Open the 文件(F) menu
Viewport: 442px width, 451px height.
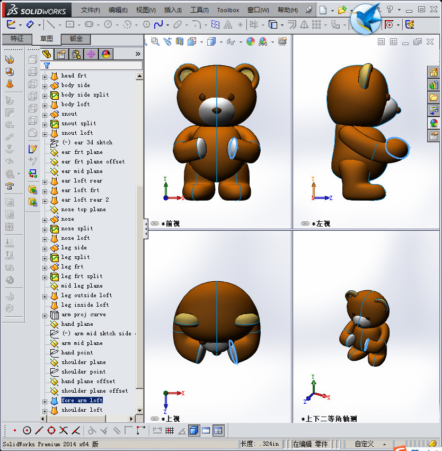click(91, 11)
